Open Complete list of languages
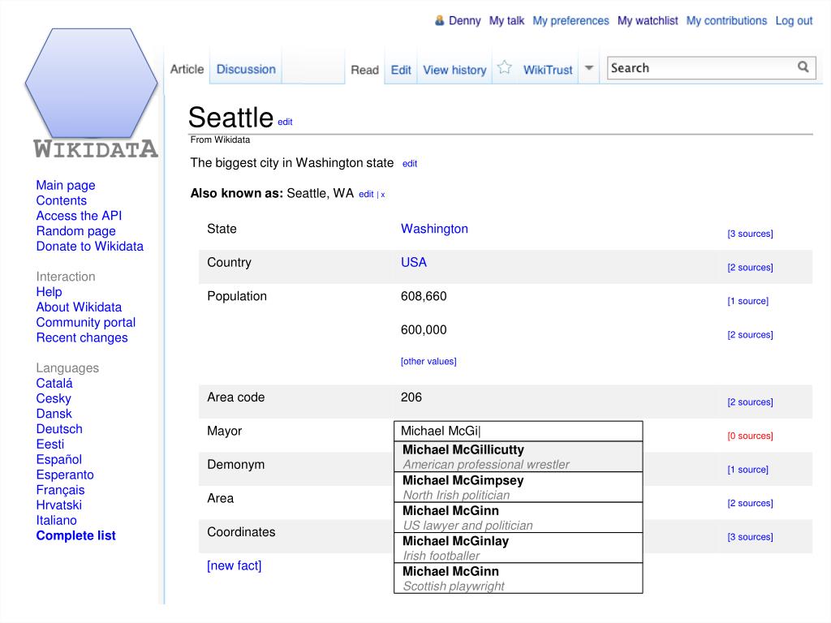Screen dimensions: 831x623 click(75, 535)
